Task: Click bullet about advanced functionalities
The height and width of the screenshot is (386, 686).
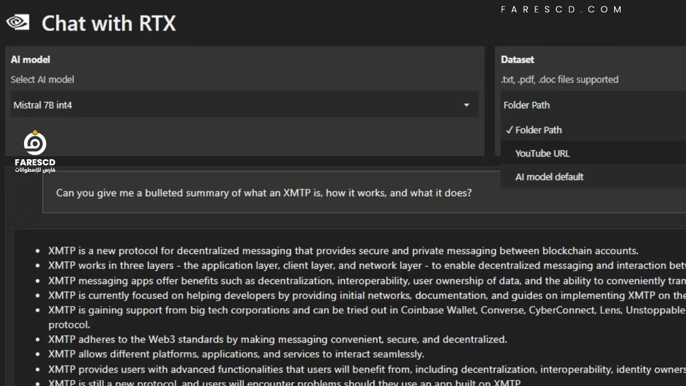Action: [x=367, y=369]
